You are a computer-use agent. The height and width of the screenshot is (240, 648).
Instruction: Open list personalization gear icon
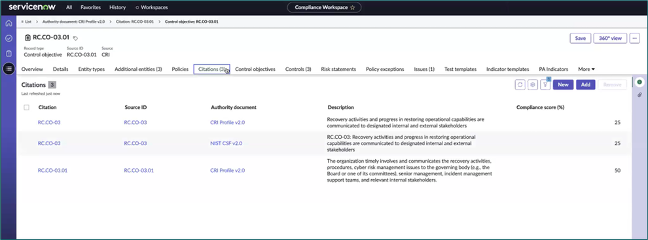[533, 84]
